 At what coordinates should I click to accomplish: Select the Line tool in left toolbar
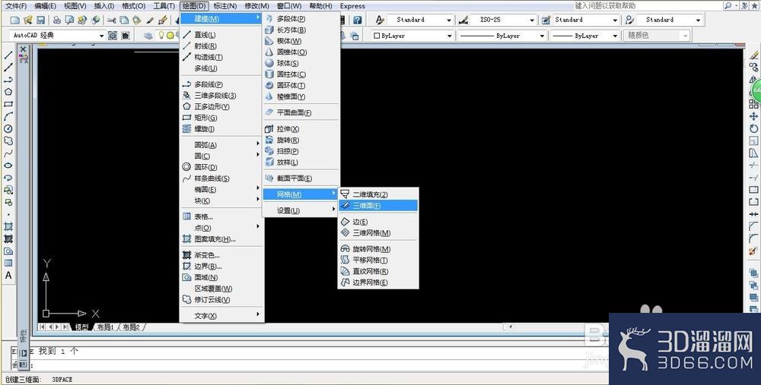[8, 55]
